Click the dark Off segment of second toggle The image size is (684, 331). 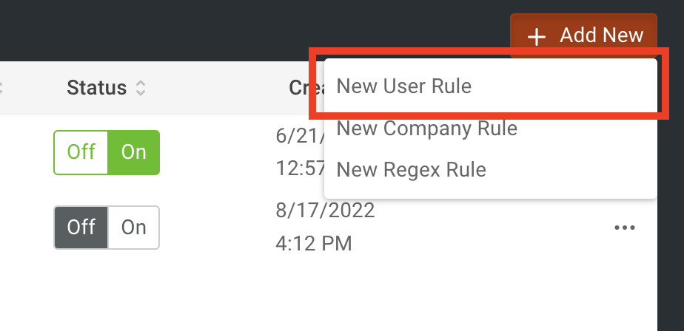[x=81, y=228]
